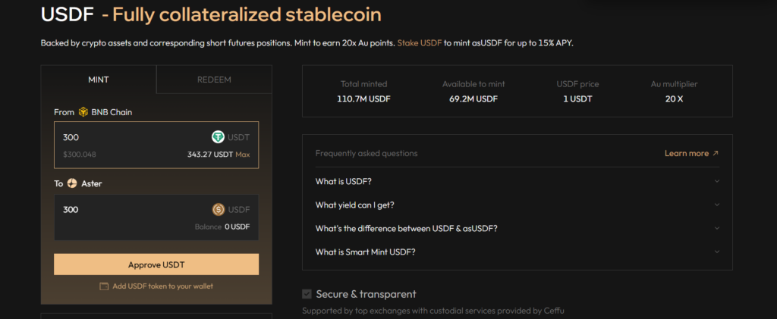The width and height of the screenshot is (777, 319).
Task: Click the arrow icon next to Learn more
Action: [x=715, y=153]
